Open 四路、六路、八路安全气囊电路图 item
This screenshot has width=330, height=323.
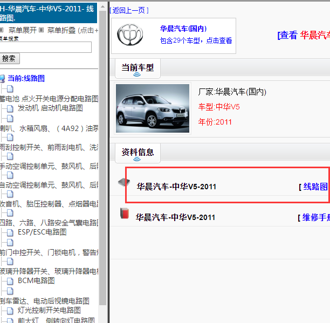[49, 223]
